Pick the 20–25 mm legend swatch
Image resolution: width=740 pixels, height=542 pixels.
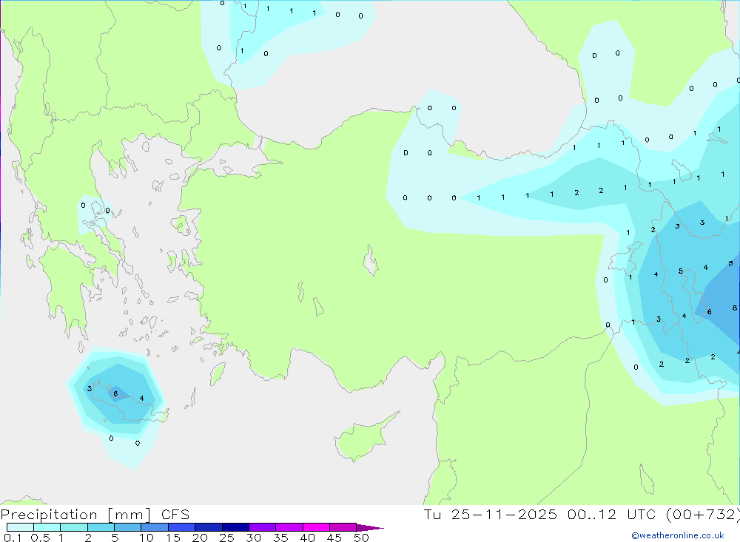tap(208, 527)
